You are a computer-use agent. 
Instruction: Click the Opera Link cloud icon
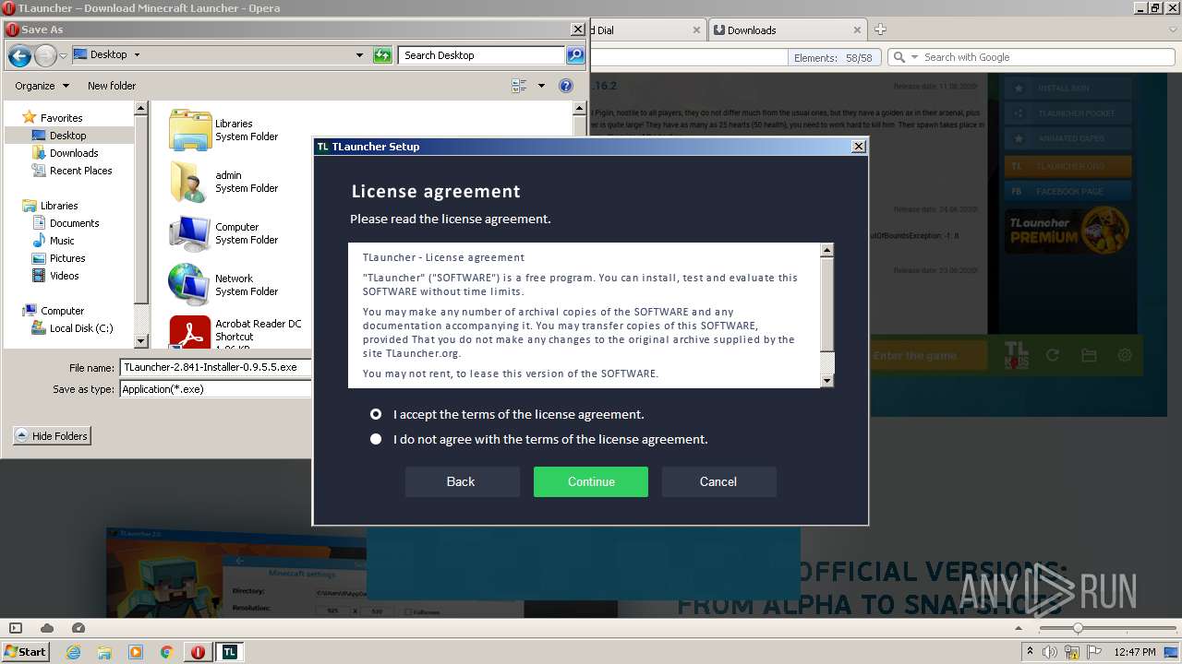click(47, 628)
